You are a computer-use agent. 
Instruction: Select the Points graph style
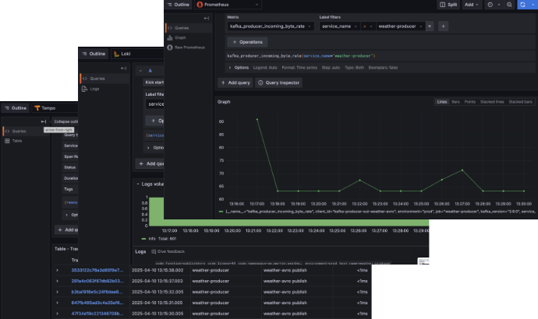(x=469, y=102)
